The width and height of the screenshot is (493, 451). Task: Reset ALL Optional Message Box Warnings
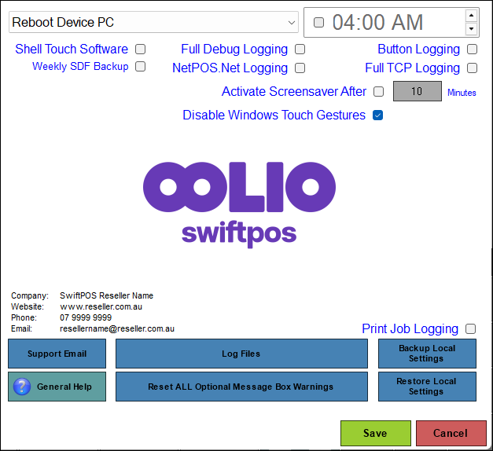click(241, 387)
